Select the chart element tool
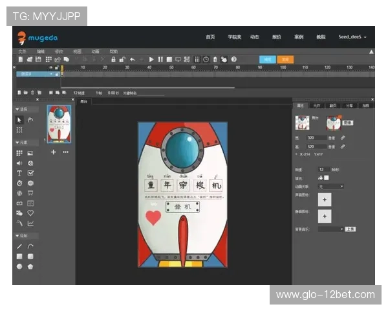This screenshot has width=388, height=311. (x=30, y=223)
